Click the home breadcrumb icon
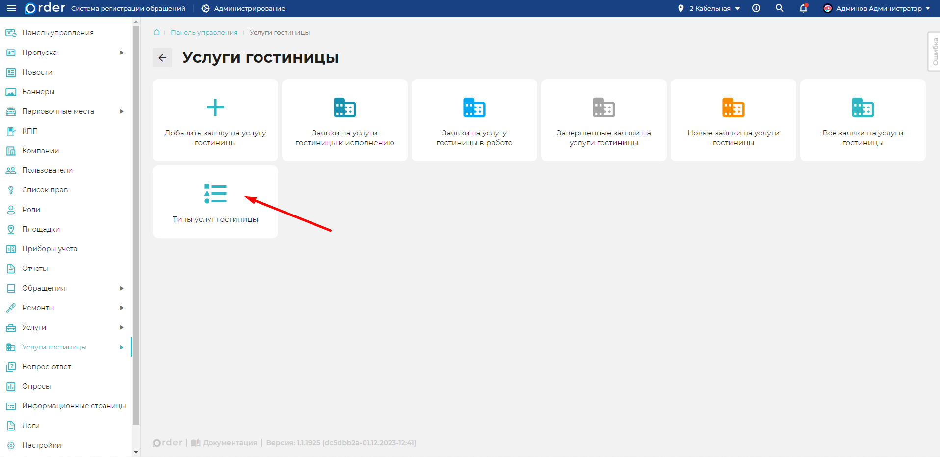The width and height of the screenshot is (940, 457). 157,32
